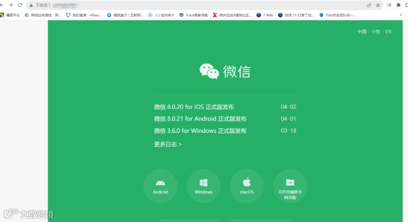Open the 网络空间测绘 bookmark
This screenshot has height=222, width=408.
(x=43, y=15)
